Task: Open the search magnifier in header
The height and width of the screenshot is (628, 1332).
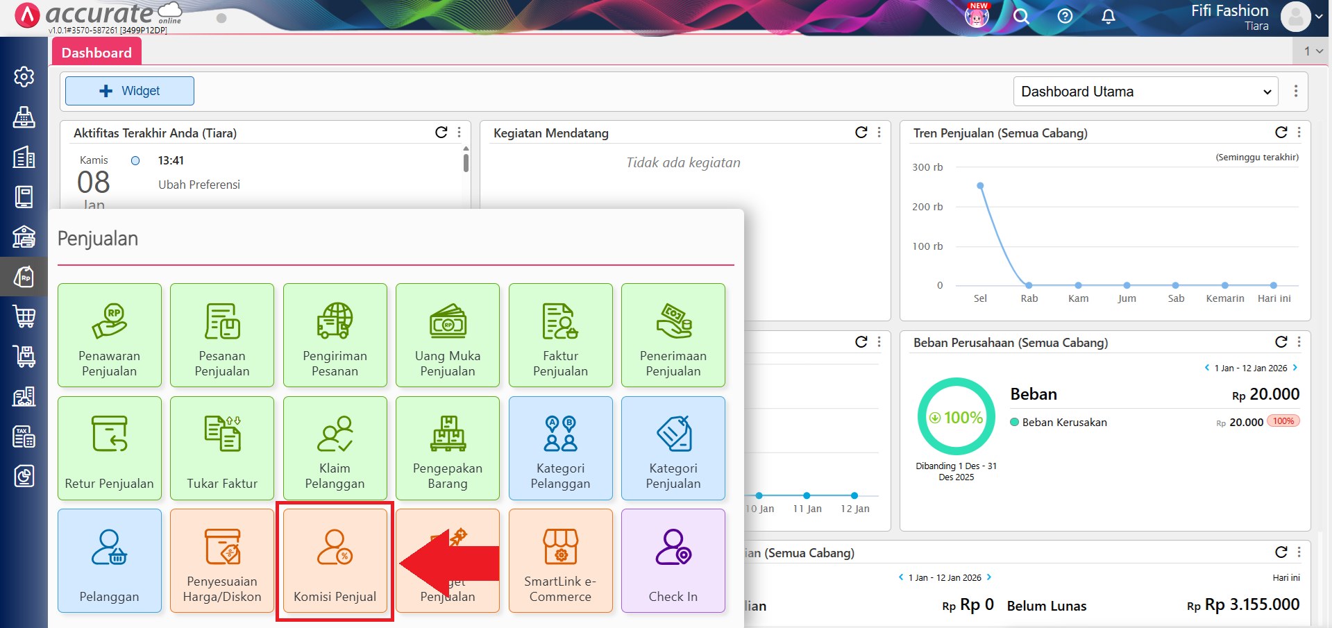Action: (x=1020, y=17)
